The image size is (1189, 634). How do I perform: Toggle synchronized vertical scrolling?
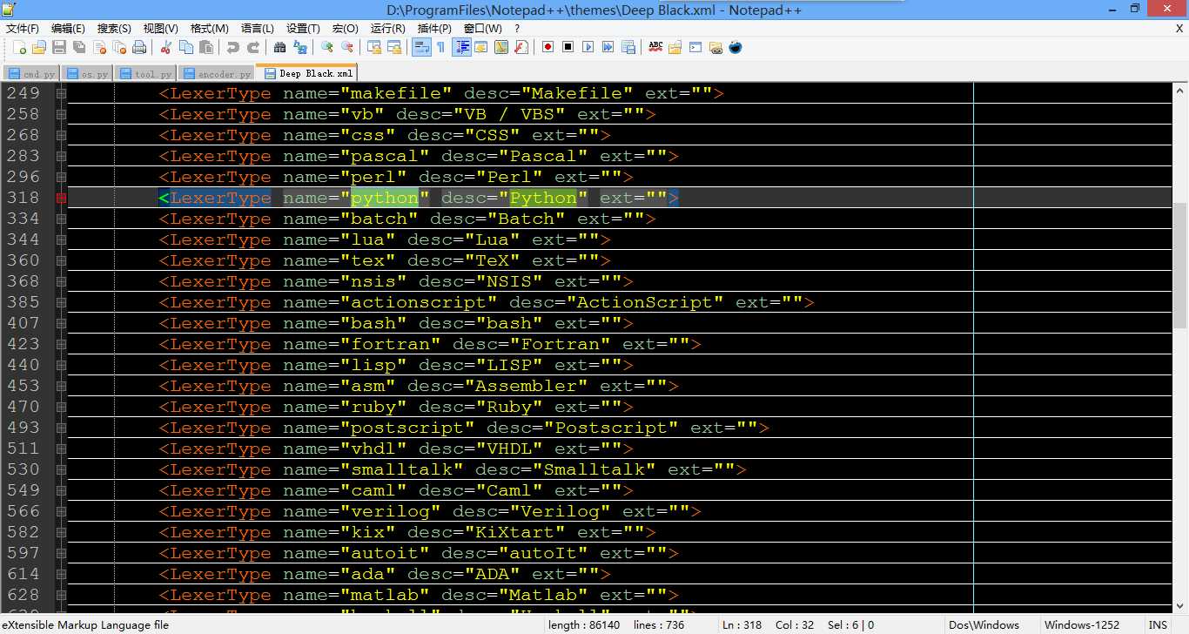(374, 47)
